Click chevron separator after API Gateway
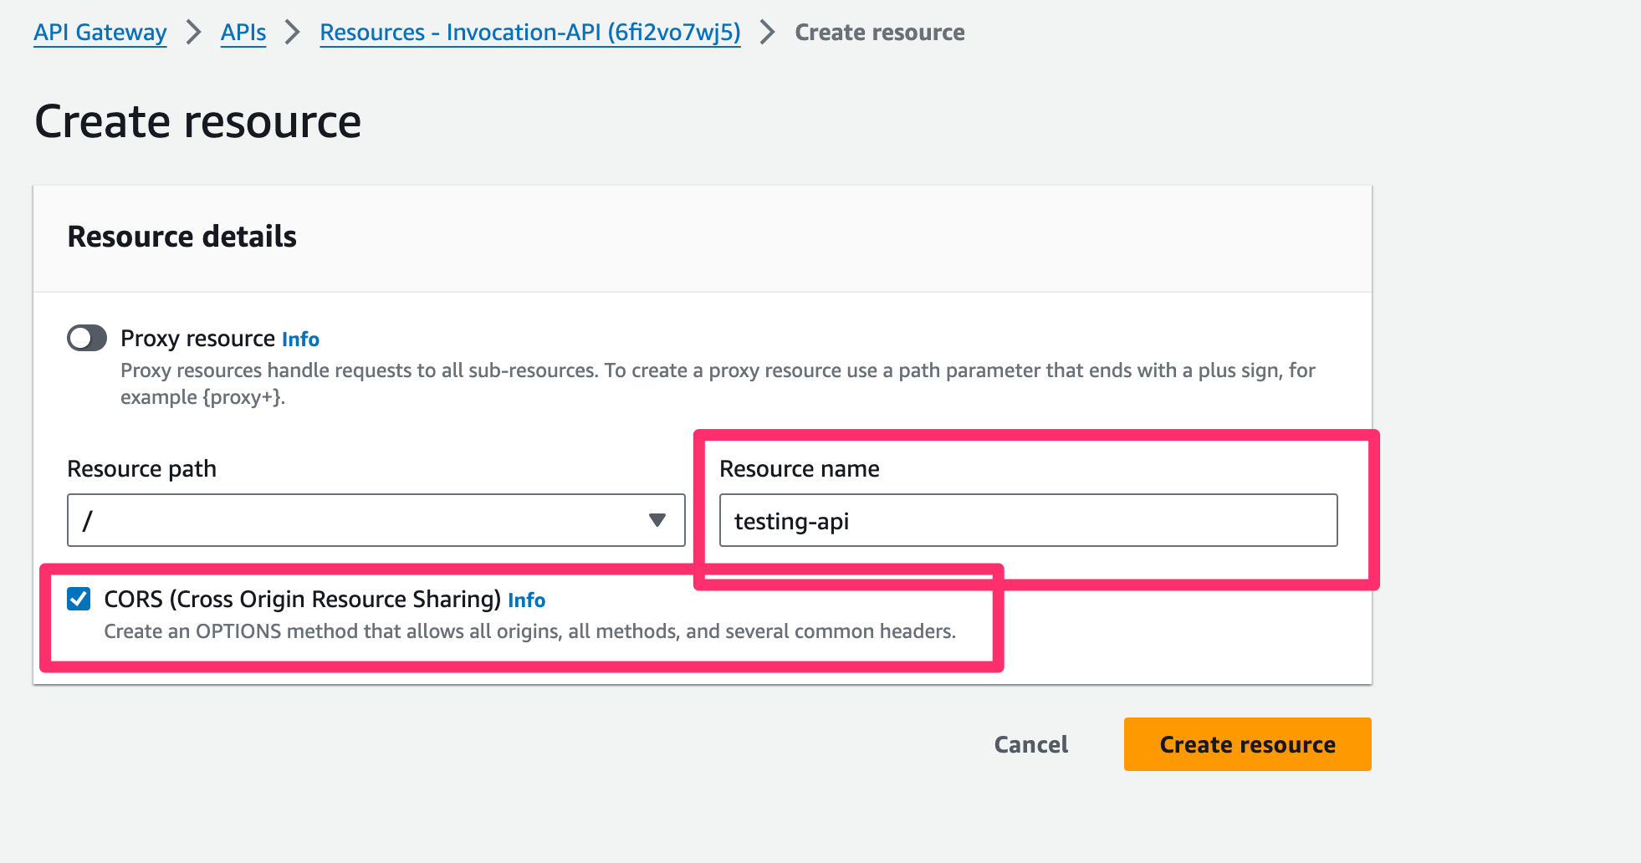 click(x=194, y=33)
